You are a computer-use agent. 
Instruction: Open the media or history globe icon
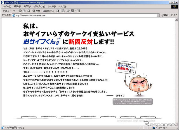(58, 11)
